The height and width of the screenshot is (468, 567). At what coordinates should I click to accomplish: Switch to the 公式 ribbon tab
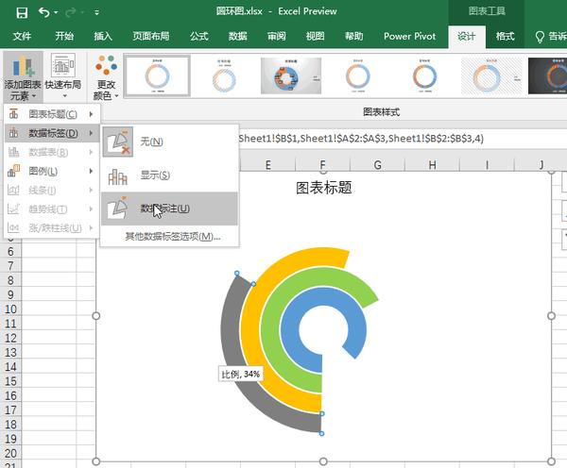pos(199,36)
